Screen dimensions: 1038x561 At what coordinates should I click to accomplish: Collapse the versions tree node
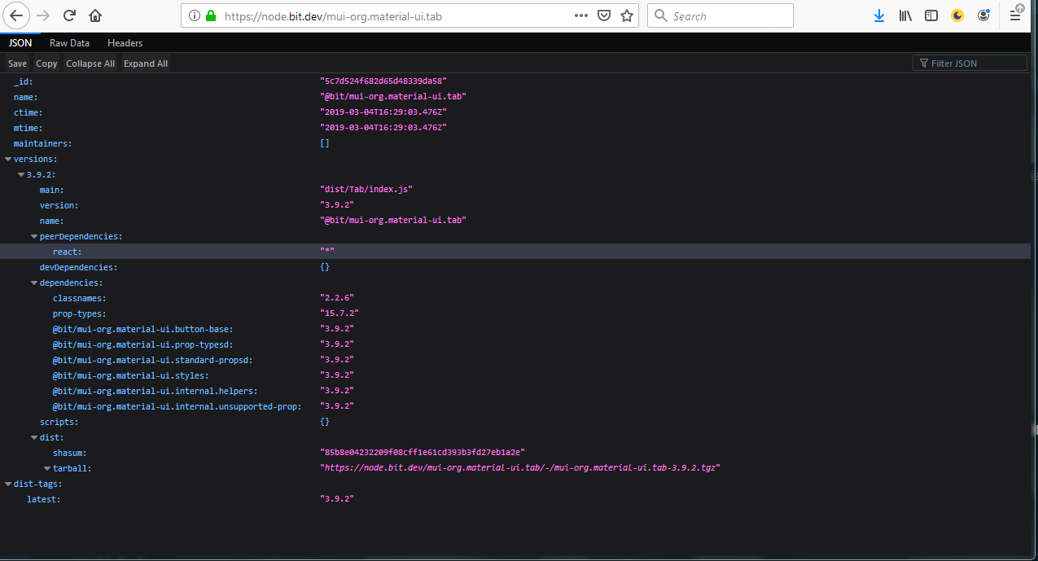[x=8, y=159]
